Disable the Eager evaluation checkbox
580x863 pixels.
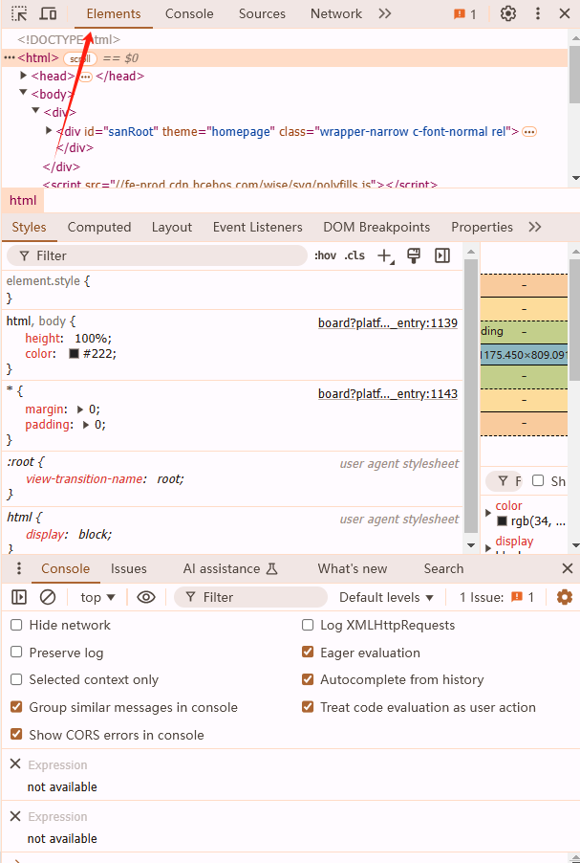[308, 653]
